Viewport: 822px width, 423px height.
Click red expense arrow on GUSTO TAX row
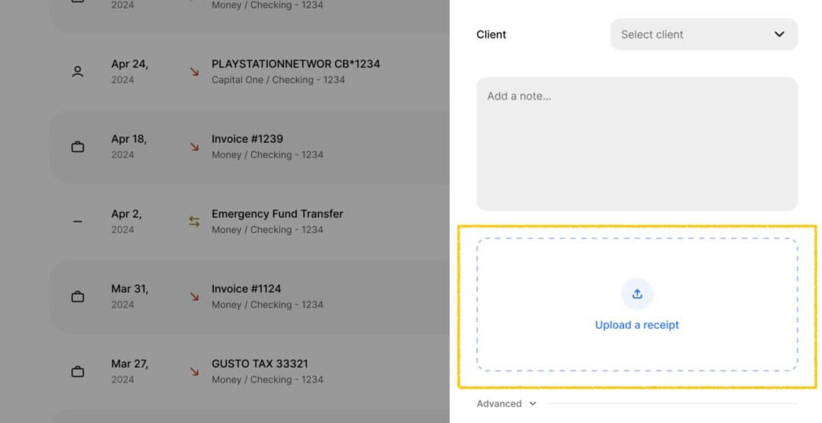pyautogui.click(x=195, y=371)
